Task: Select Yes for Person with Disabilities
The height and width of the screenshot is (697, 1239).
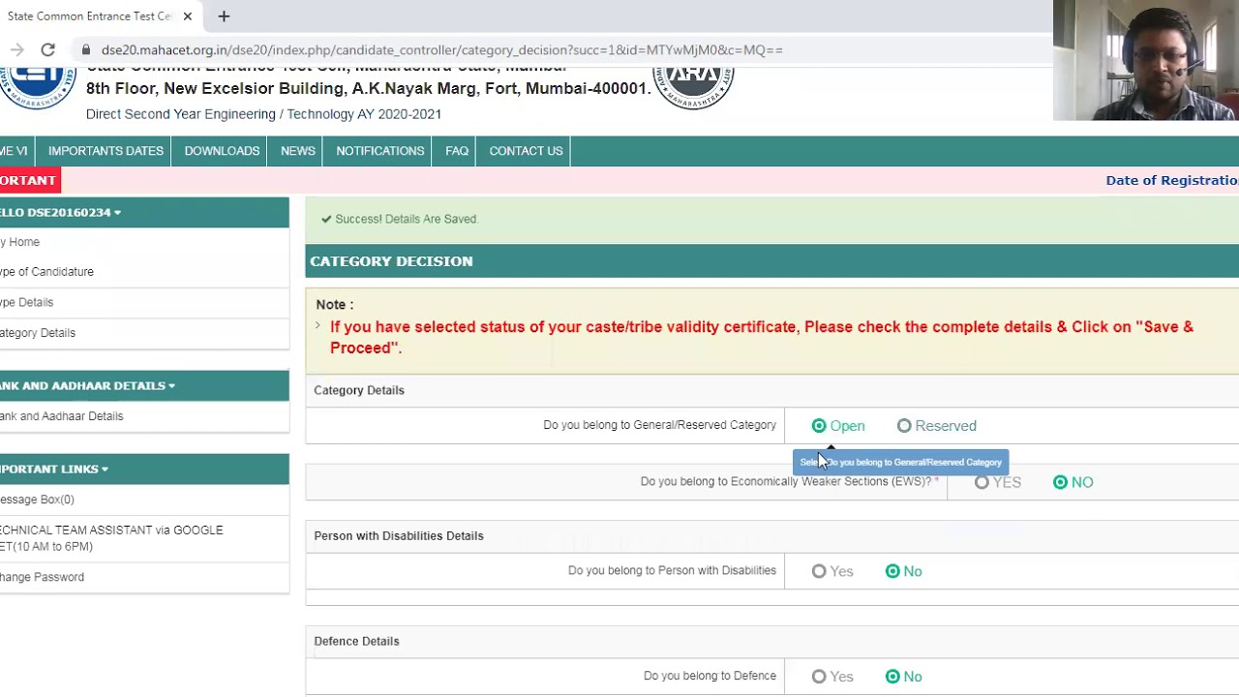Action: coord(819,571)
